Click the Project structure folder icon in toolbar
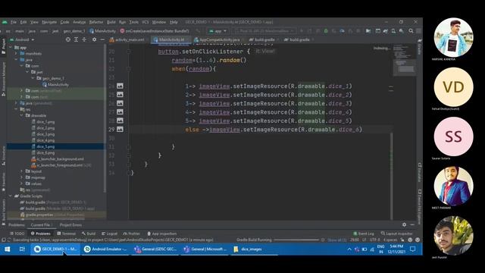The image size is (485, 273). click(x=368, y=31)
